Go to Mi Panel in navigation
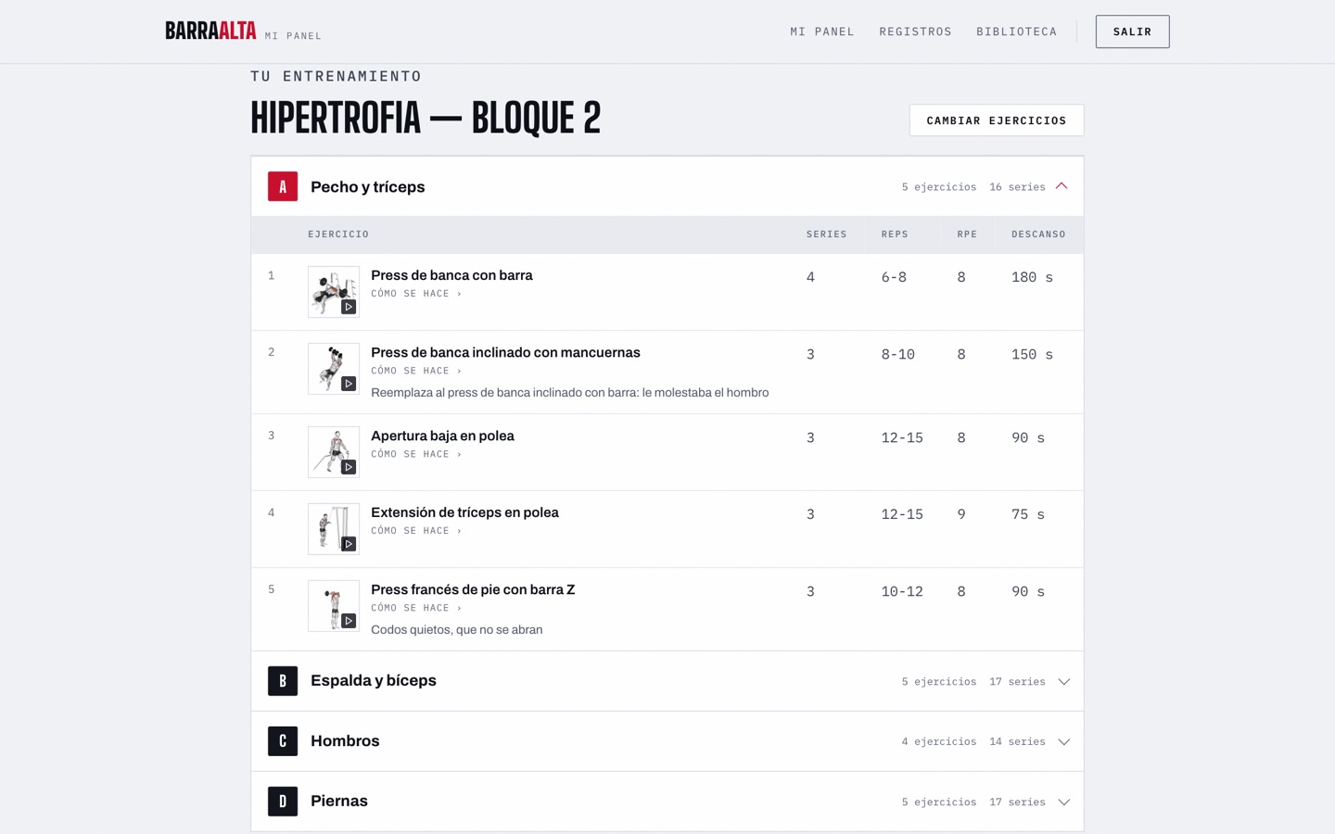This screenshot has height=834, width=1335. click(x=822, y=32)
